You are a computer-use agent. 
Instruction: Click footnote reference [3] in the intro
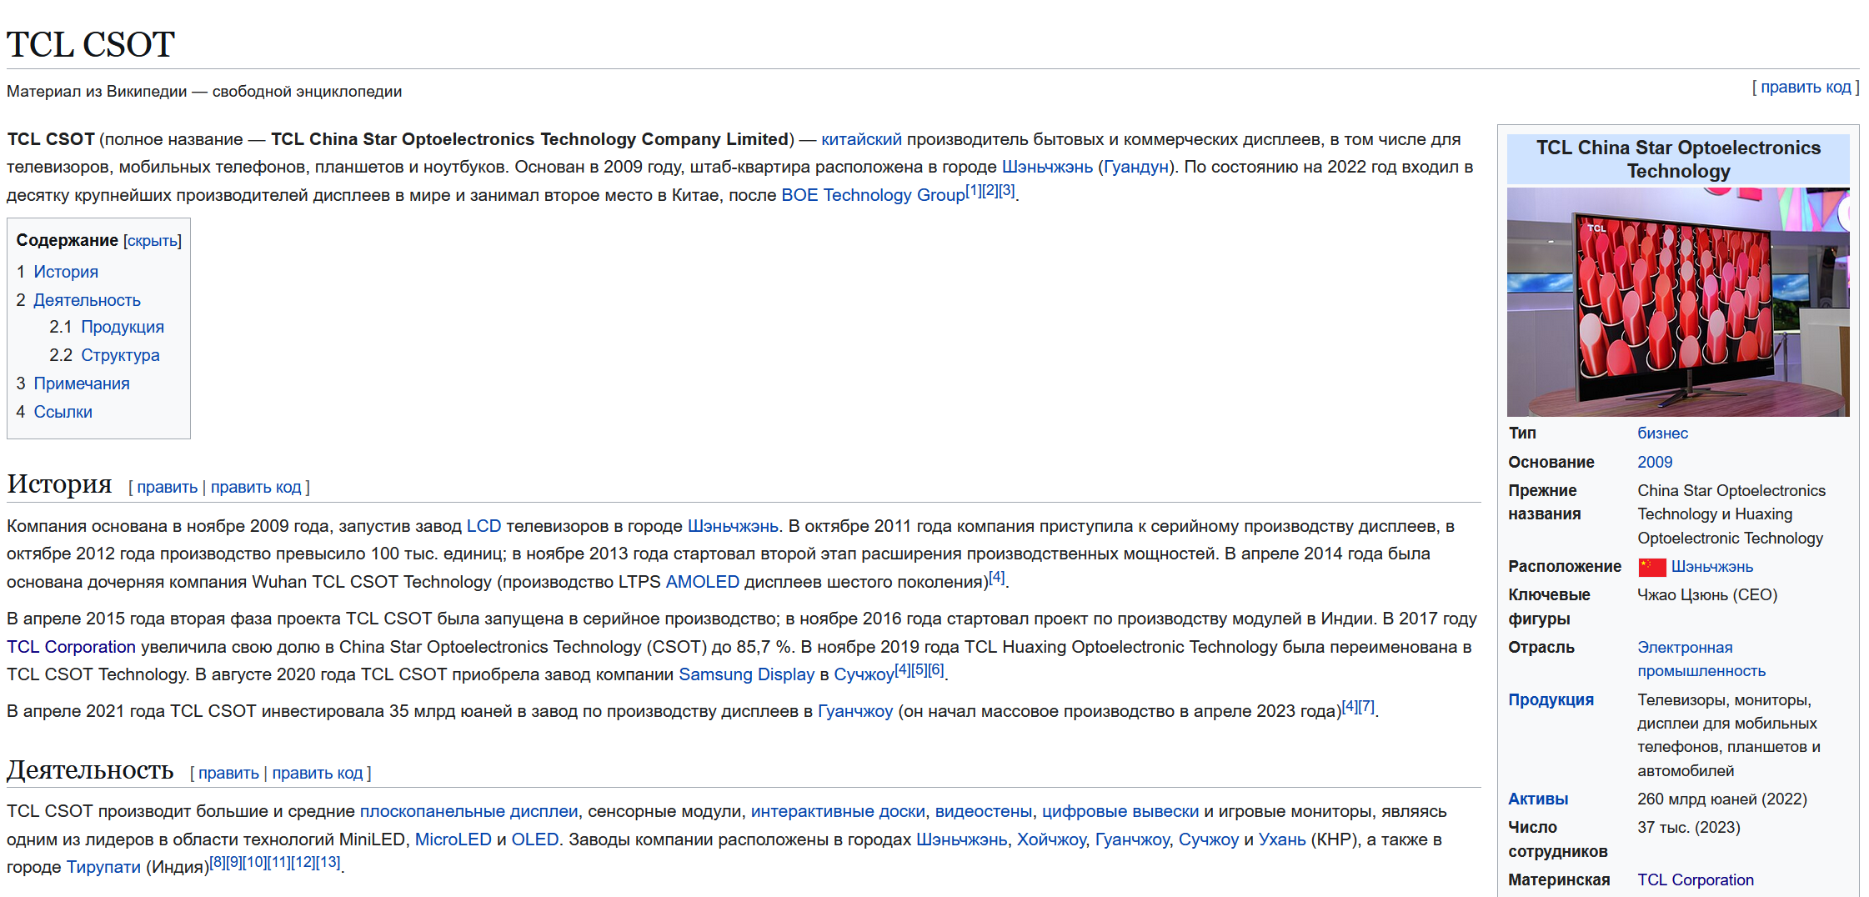1006,190
